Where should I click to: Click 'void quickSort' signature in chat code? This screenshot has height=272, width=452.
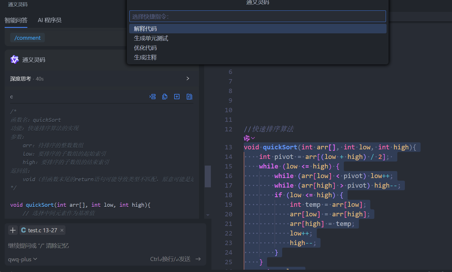pyautogui.click(x=80, y=205)
